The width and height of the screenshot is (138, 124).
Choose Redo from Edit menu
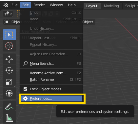(51, 19)
